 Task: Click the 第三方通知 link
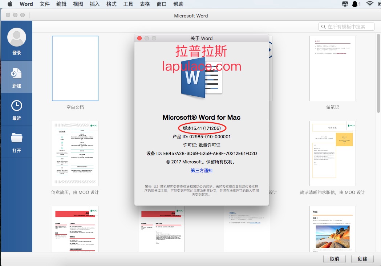coord(202,170)
